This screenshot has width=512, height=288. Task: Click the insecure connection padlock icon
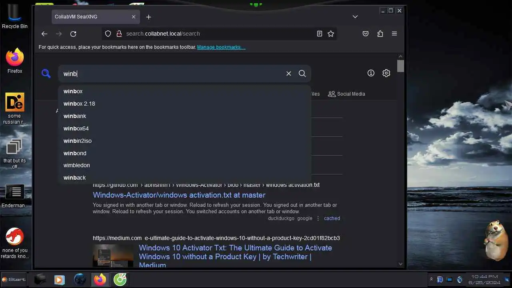pos(119,34)
